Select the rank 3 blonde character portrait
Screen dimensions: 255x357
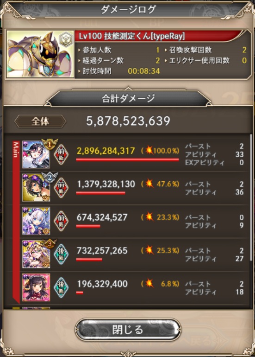36,254
